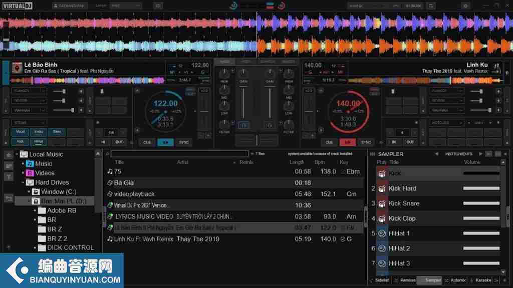This screenshot has height=288, width=513.
Task: Click the left deck song overview waveform
Action: click(87, 80)
